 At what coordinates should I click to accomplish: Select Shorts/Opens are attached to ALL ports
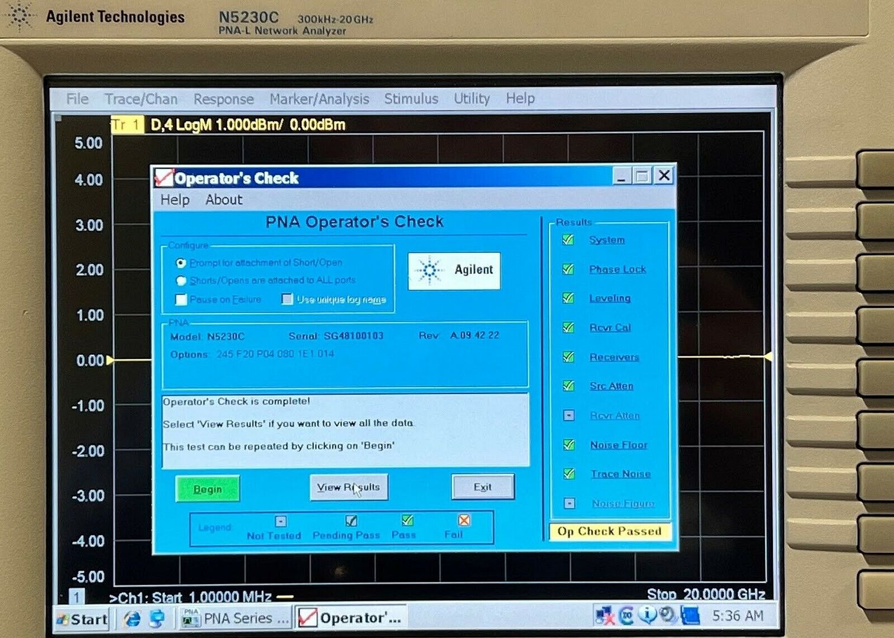coord(181,281)
